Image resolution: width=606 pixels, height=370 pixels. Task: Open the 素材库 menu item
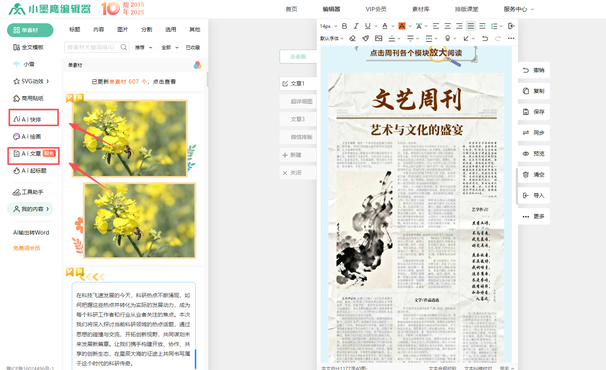point(421,9)
